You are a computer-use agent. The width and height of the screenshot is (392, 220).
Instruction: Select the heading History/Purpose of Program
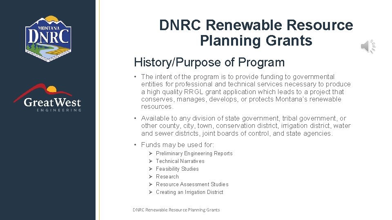[209, 62]
